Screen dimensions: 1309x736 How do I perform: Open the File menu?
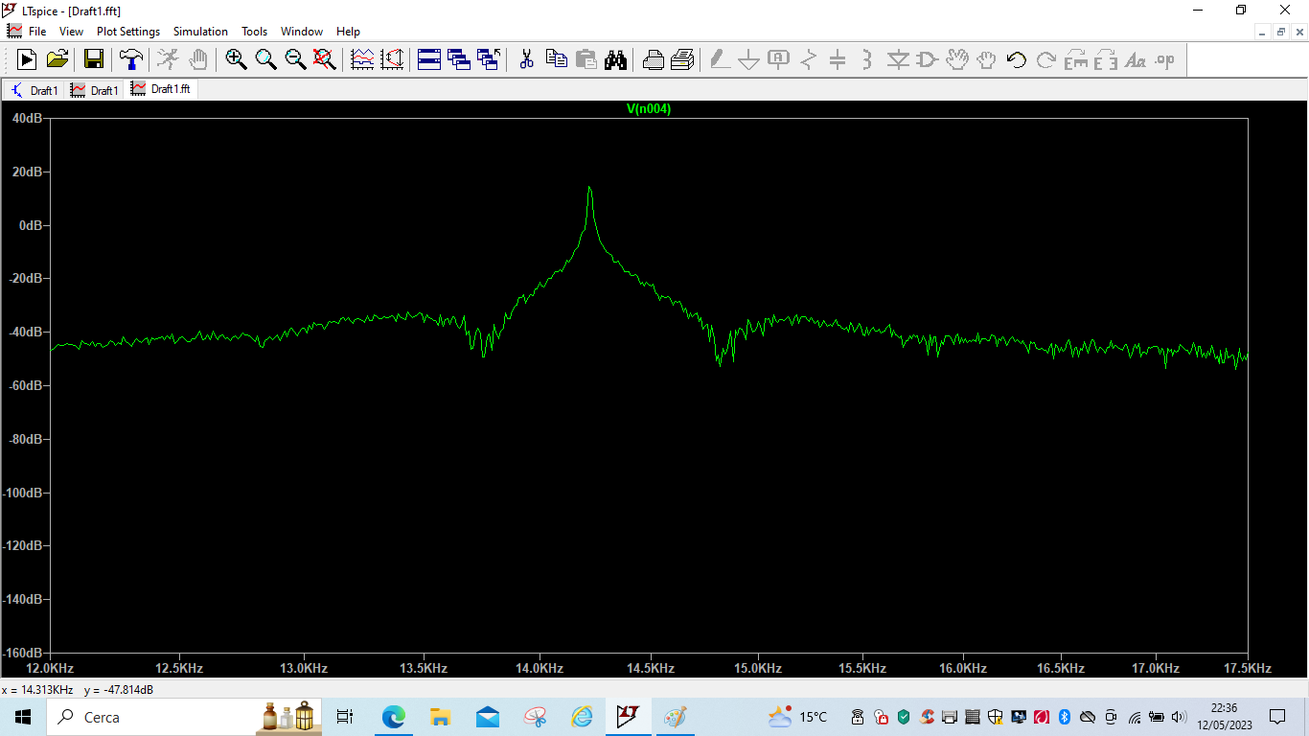37,32
